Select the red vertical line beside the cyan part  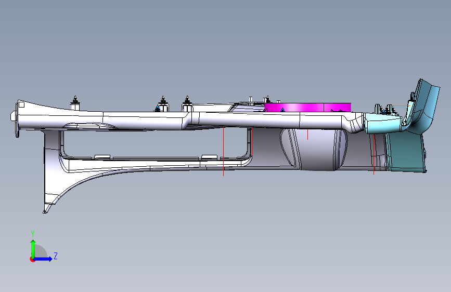(373, 154)
